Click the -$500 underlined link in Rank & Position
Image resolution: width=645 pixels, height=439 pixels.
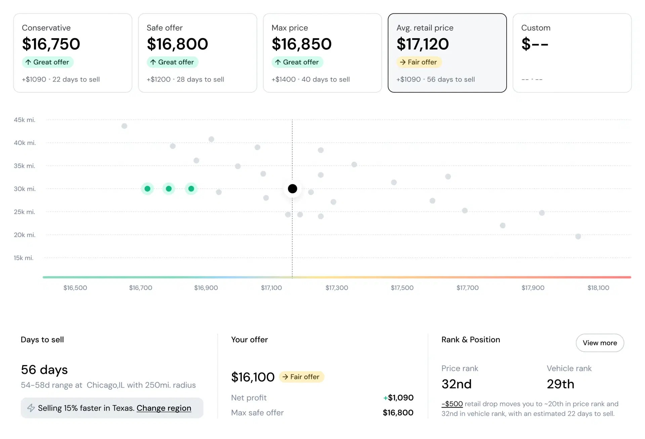coord(452,404)
